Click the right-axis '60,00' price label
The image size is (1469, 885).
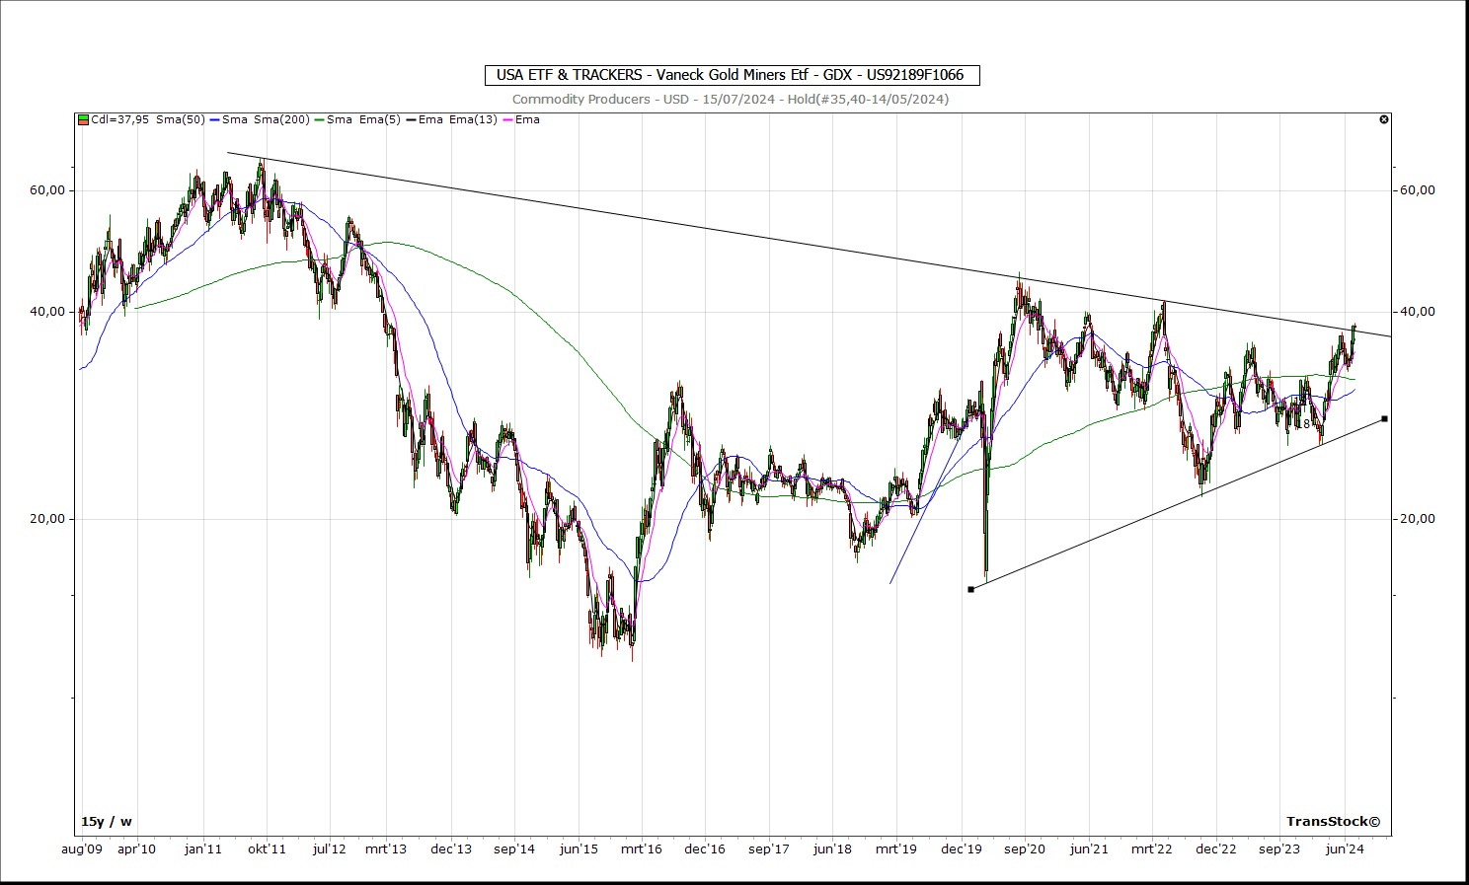click(x=1418, y=190)
